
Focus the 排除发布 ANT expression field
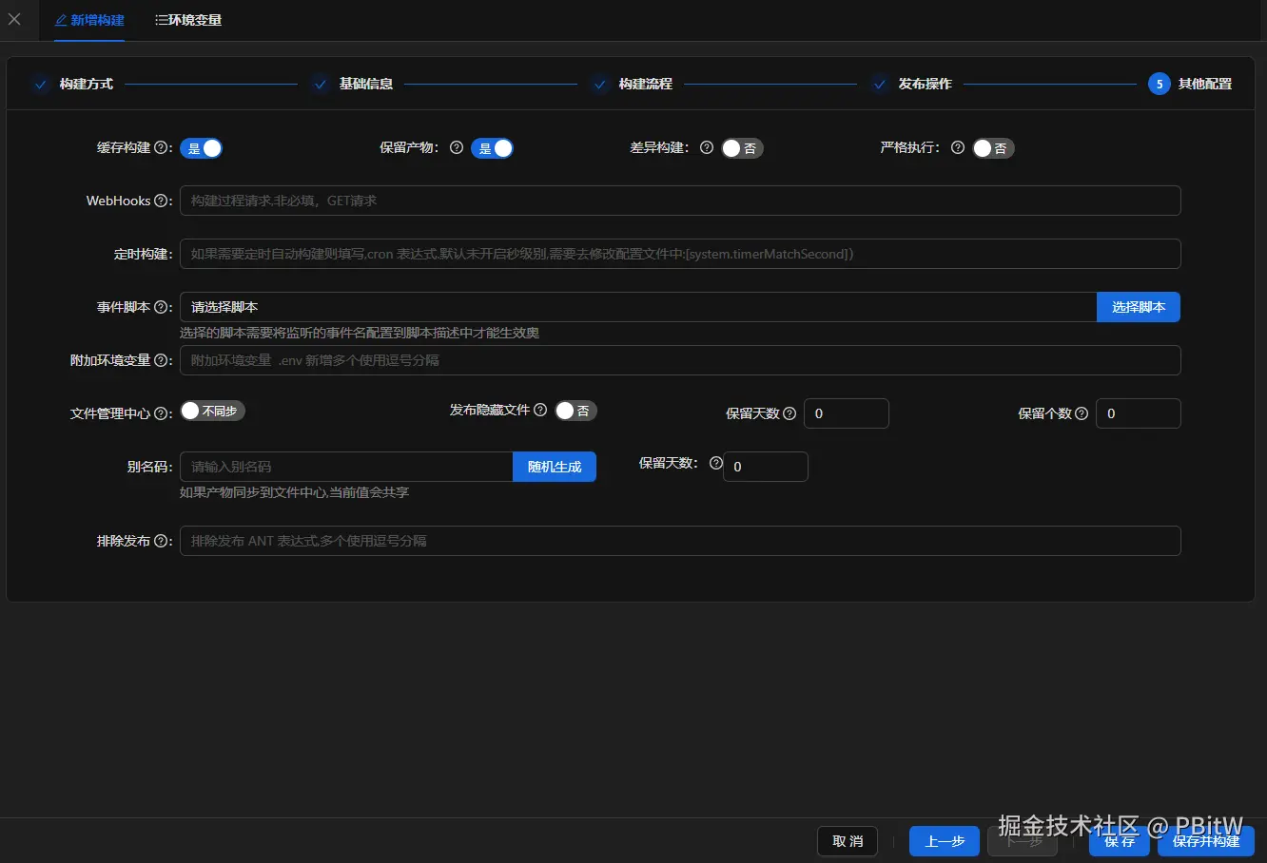(680, 541)
